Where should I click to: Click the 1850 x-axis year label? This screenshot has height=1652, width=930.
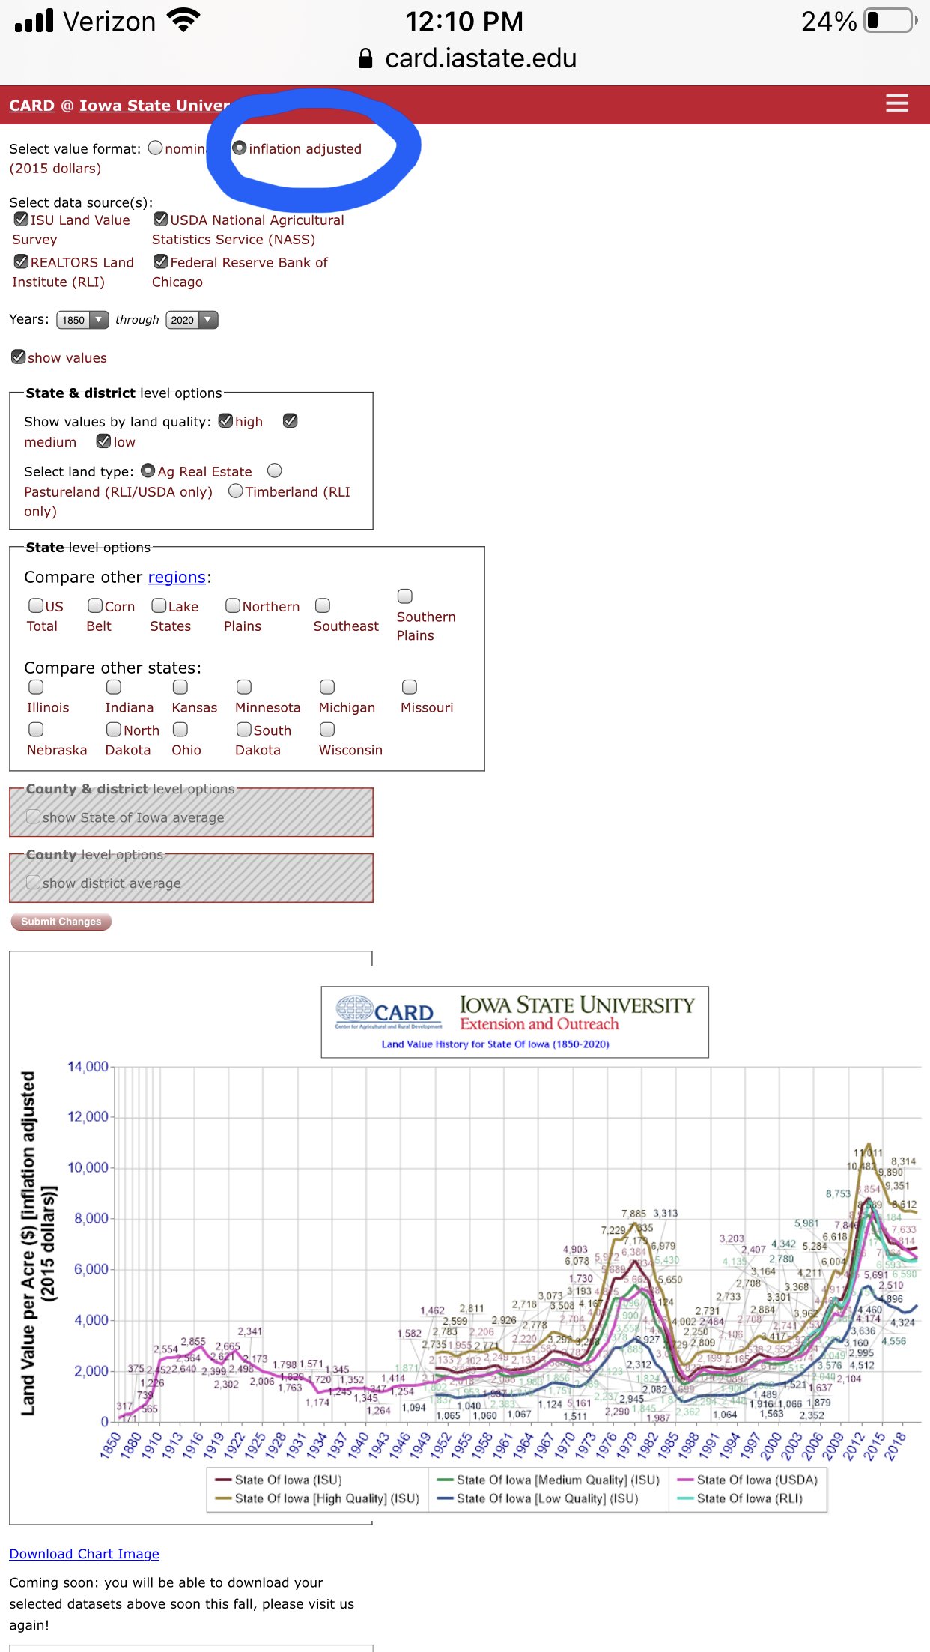coord(110,1446)
